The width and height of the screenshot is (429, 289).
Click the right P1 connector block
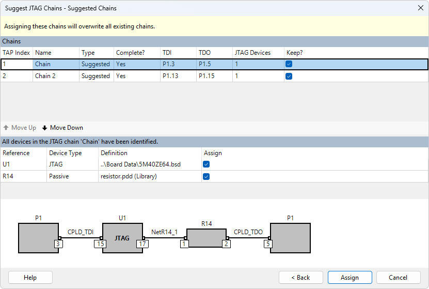point(291,237)
